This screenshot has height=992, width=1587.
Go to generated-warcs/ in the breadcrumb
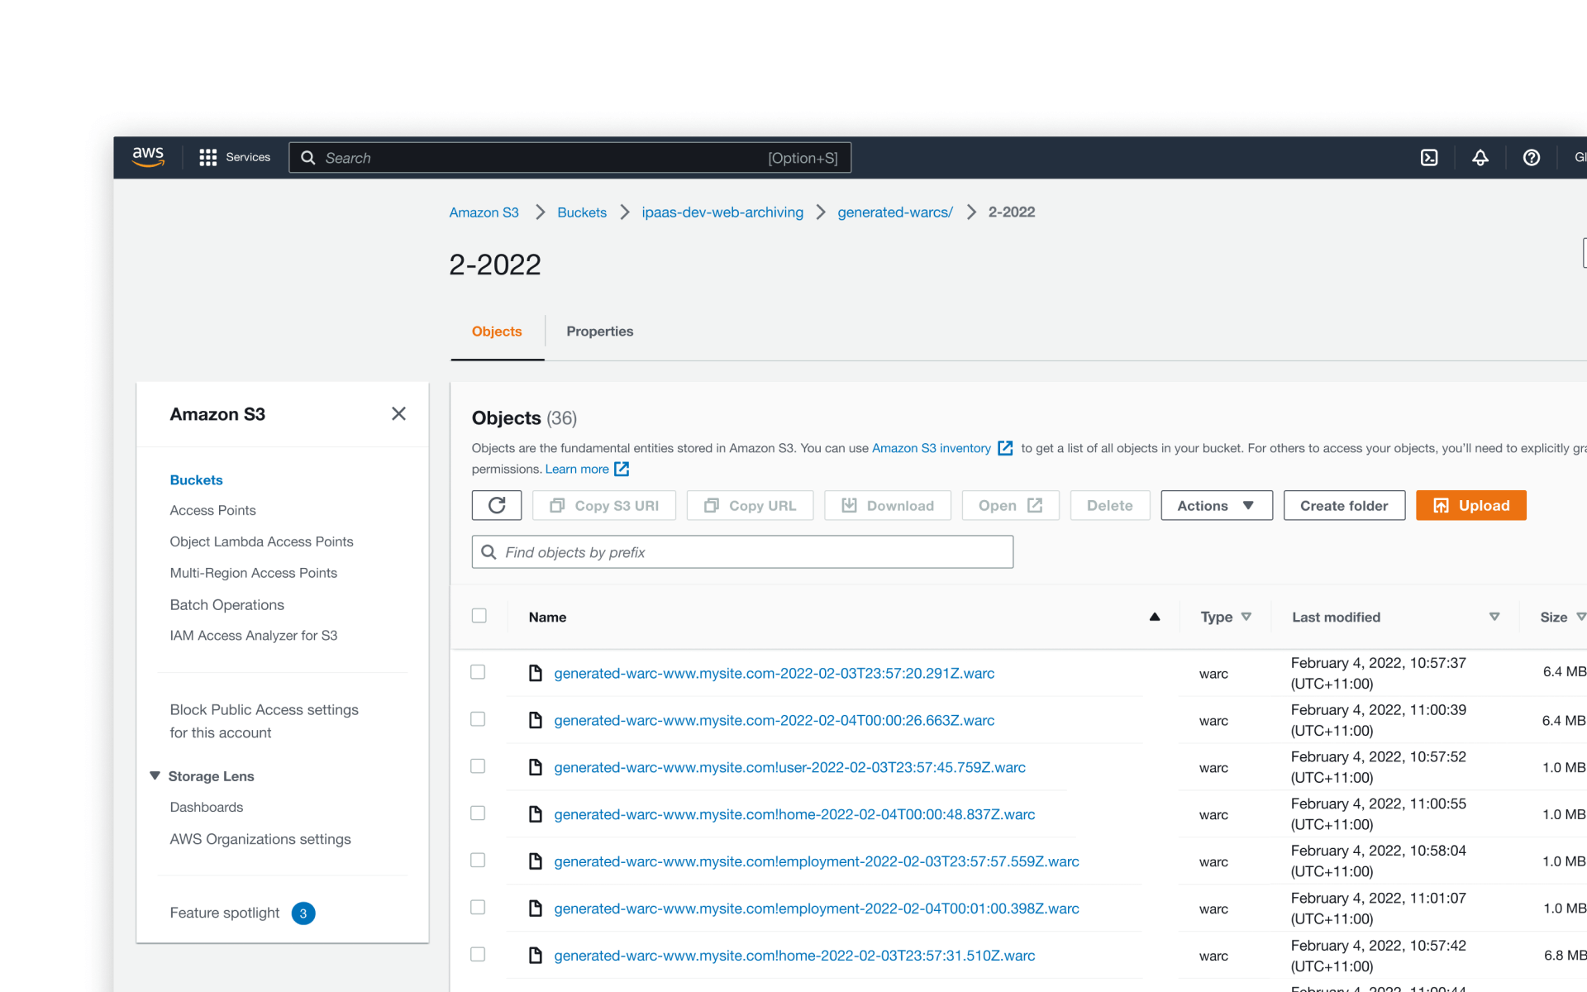click(x=895, y=212)
